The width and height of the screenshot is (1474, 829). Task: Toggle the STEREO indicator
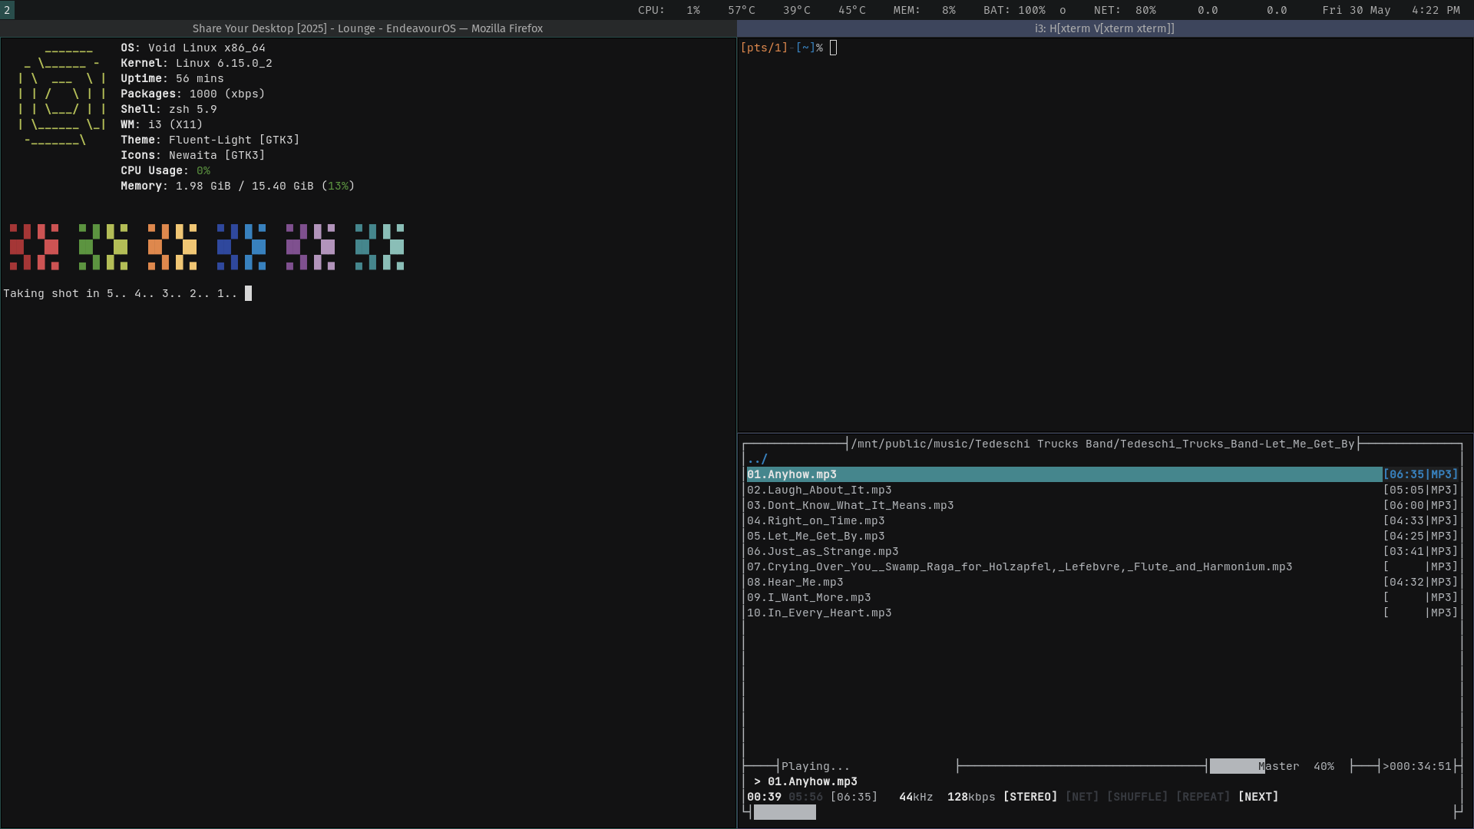(1030, 797)
